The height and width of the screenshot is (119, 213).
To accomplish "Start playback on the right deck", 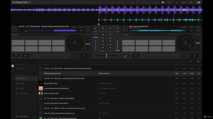I will 126,56.
